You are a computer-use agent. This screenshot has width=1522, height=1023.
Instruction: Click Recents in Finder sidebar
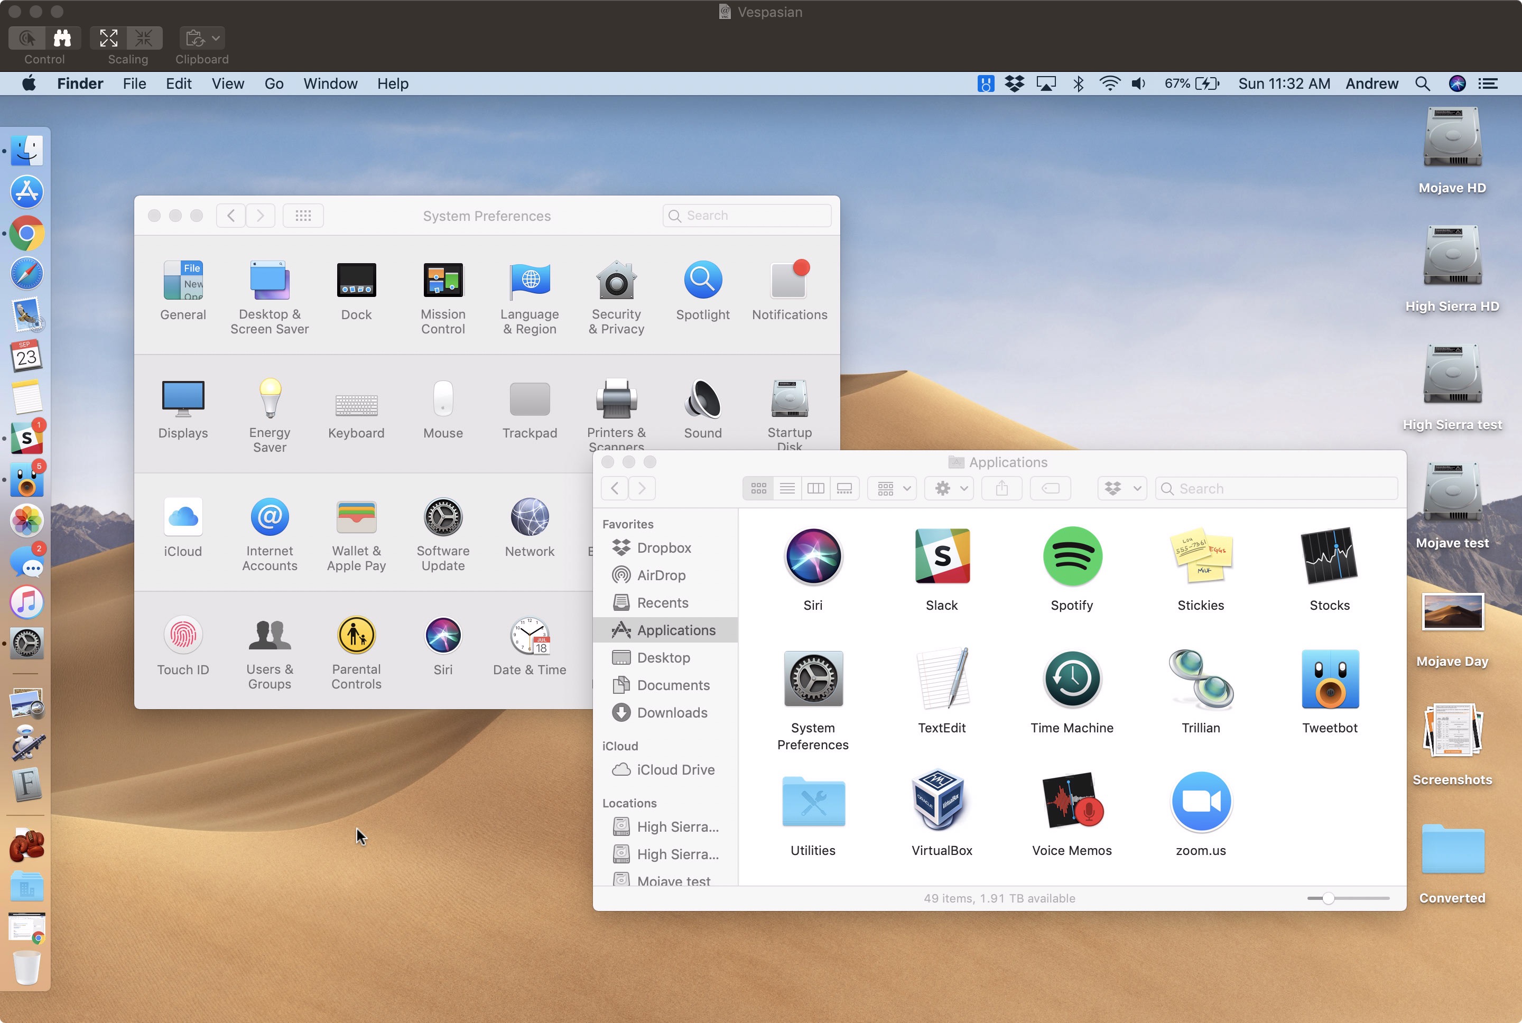pyautogui.click(x=663, y=603)
